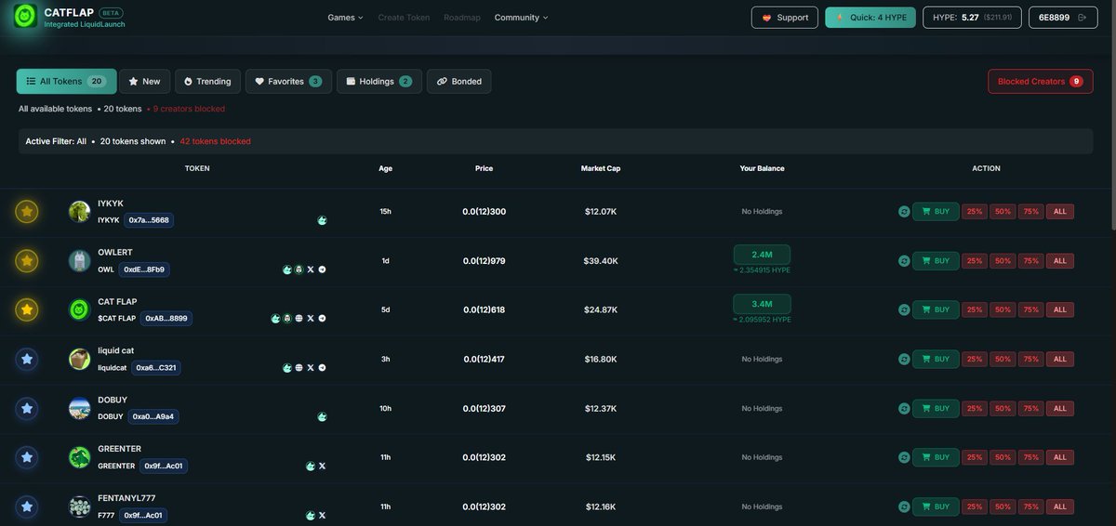This screenshot has height=526, width=1116.
Task: Show the Favorites tab
Action: tap(288, 82)
